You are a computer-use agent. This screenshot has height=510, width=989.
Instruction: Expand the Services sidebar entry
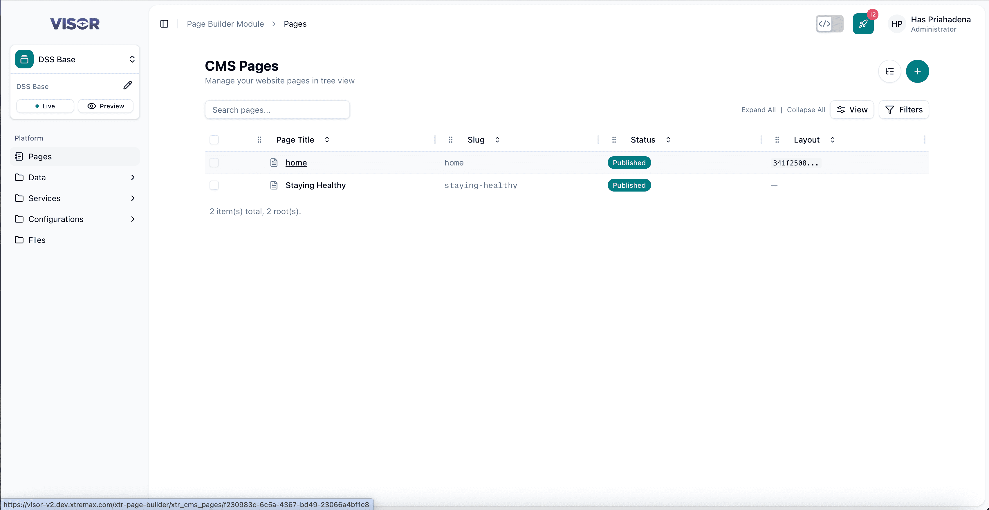click(x=132, y=198)
